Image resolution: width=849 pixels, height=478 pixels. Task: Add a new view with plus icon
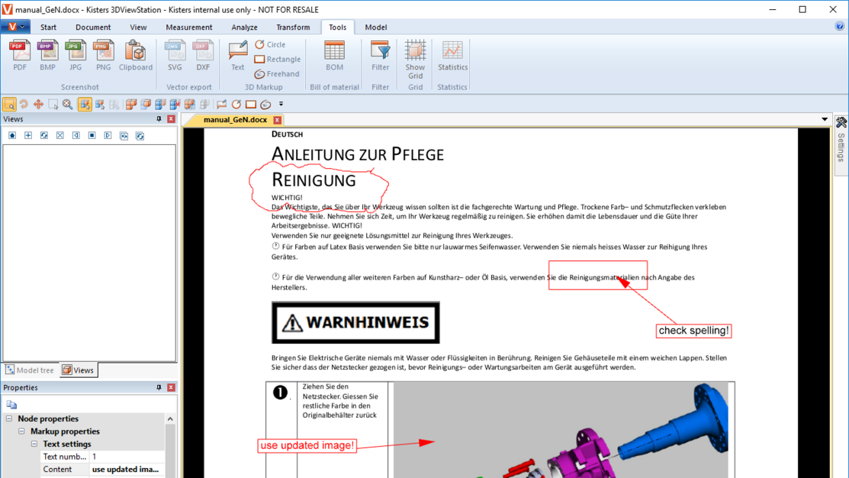click(28, 135)
